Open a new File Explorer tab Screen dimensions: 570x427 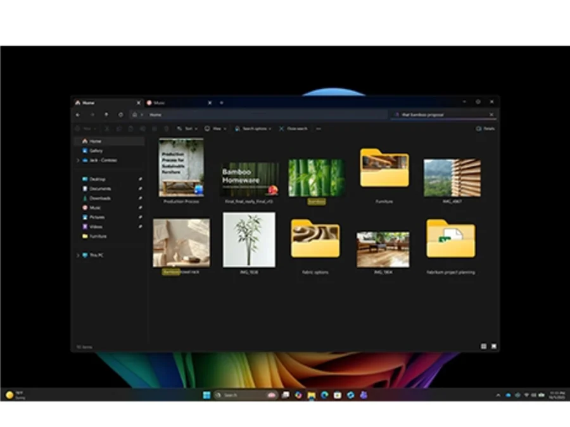point(222,102)
